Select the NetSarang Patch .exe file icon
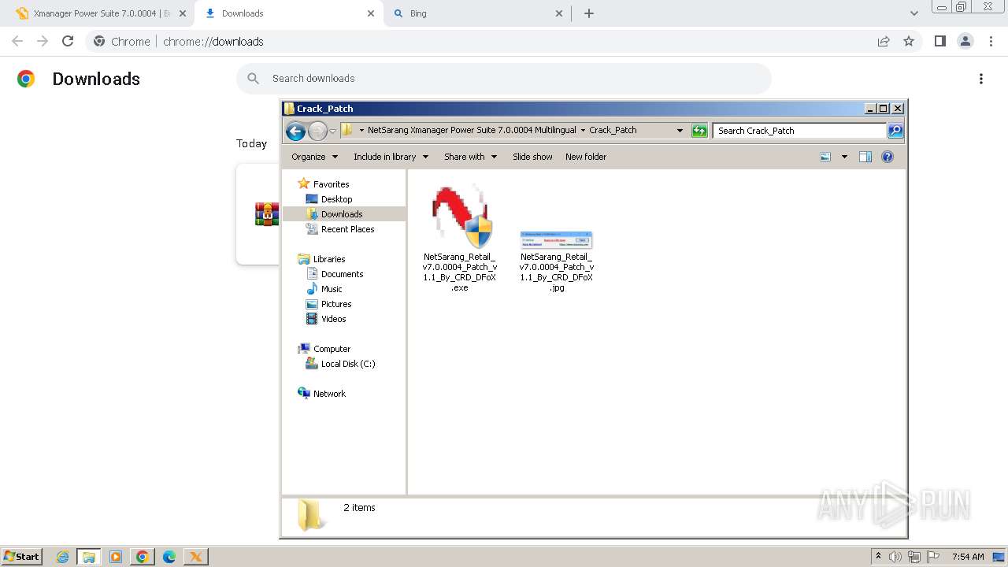This screenshot has width=1008, height=567. tap(461, 217)
